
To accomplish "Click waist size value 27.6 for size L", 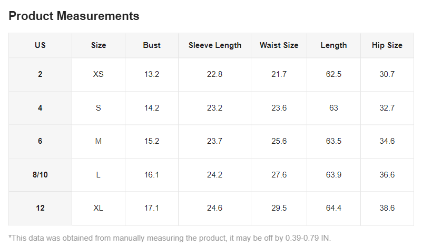I will click(279, 175).
